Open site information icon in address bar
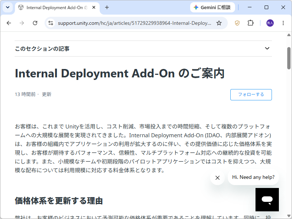 pyautogui.click(x=51, y=23)
